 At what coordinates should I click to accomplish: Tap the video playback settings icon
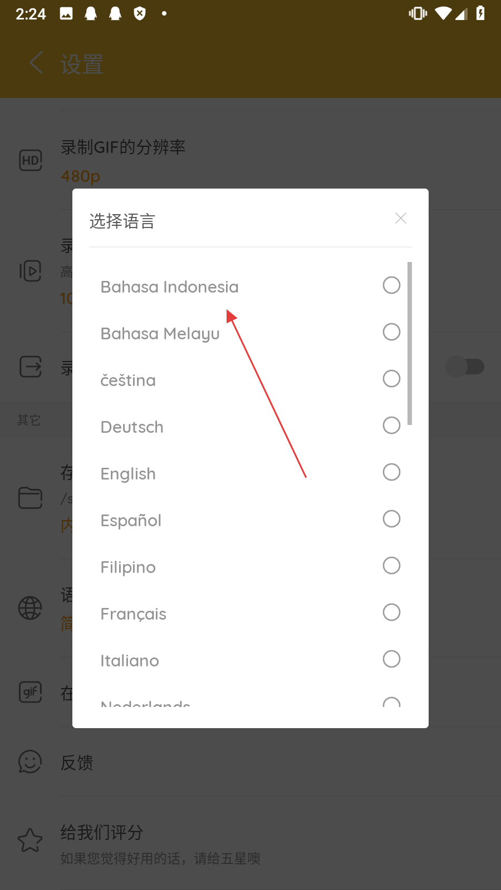click(x=31, y=271)
